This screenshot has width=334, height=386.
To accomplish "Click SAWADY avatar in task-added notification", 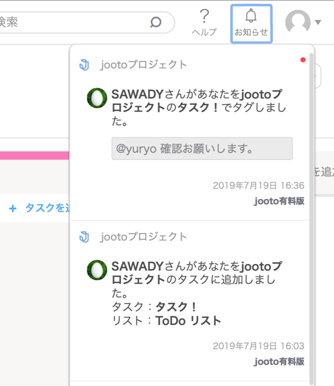I will point(97,270).
